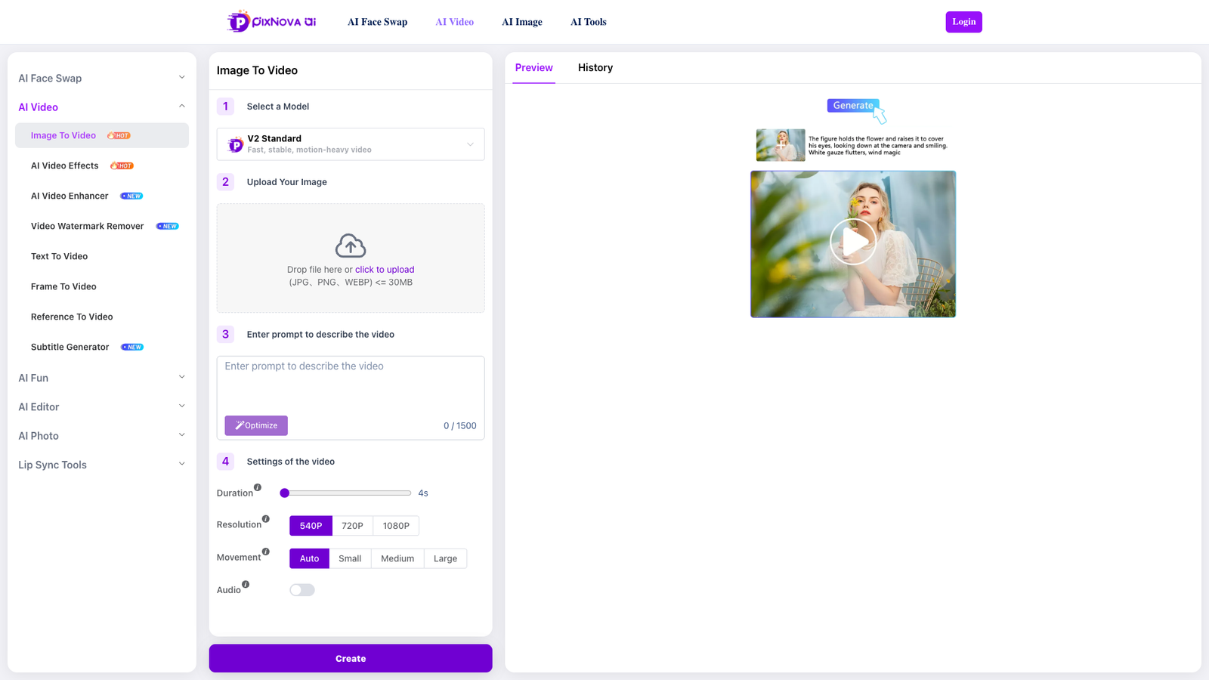Click the cloud upload icon
The height and width of the screenshot is (680, 1209).
(351, 246)
